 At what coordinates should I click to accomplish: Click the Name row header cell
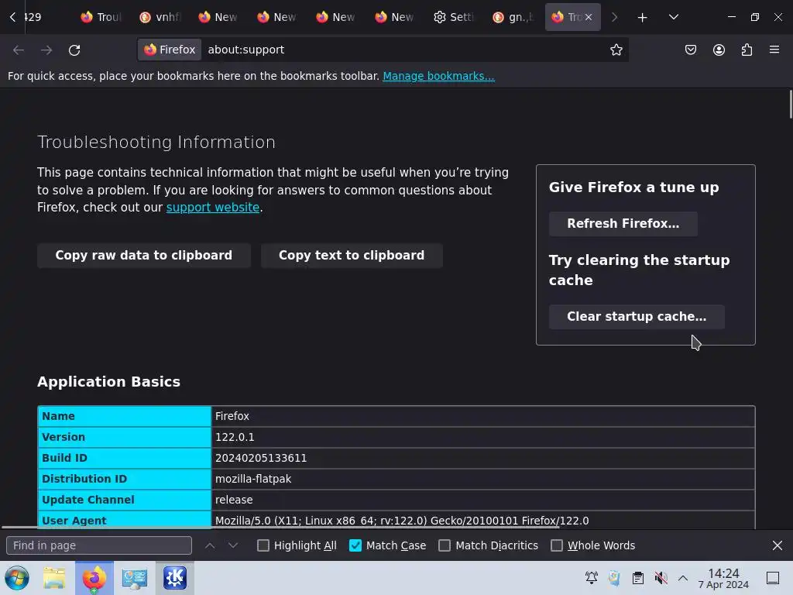click(125, 416)
